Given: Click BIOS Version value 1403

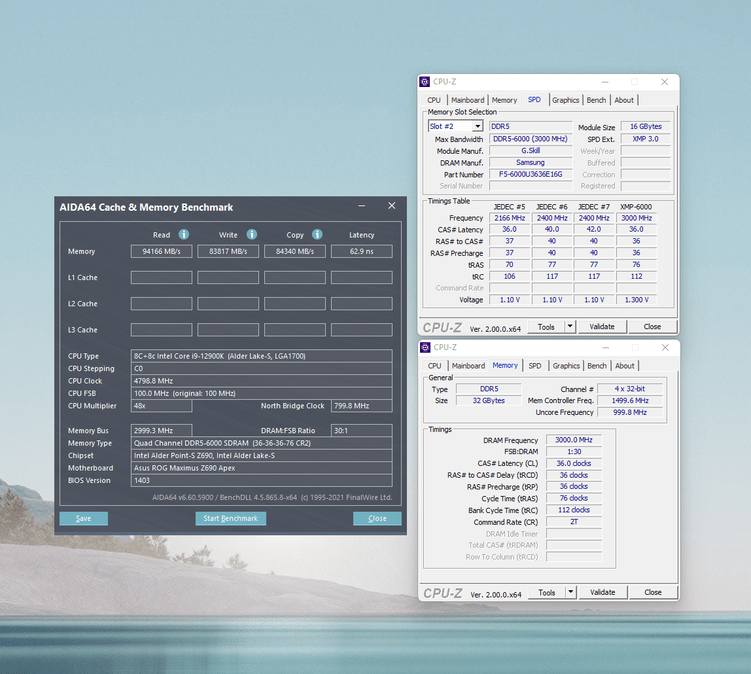Looking at the screenshot, I should point(262,480).
